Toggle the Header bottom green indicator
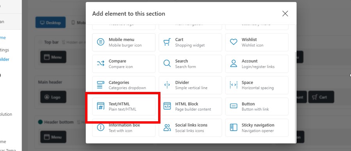This screenshot has height=151, width=351. pyautogui.click(x=40, y=122)
